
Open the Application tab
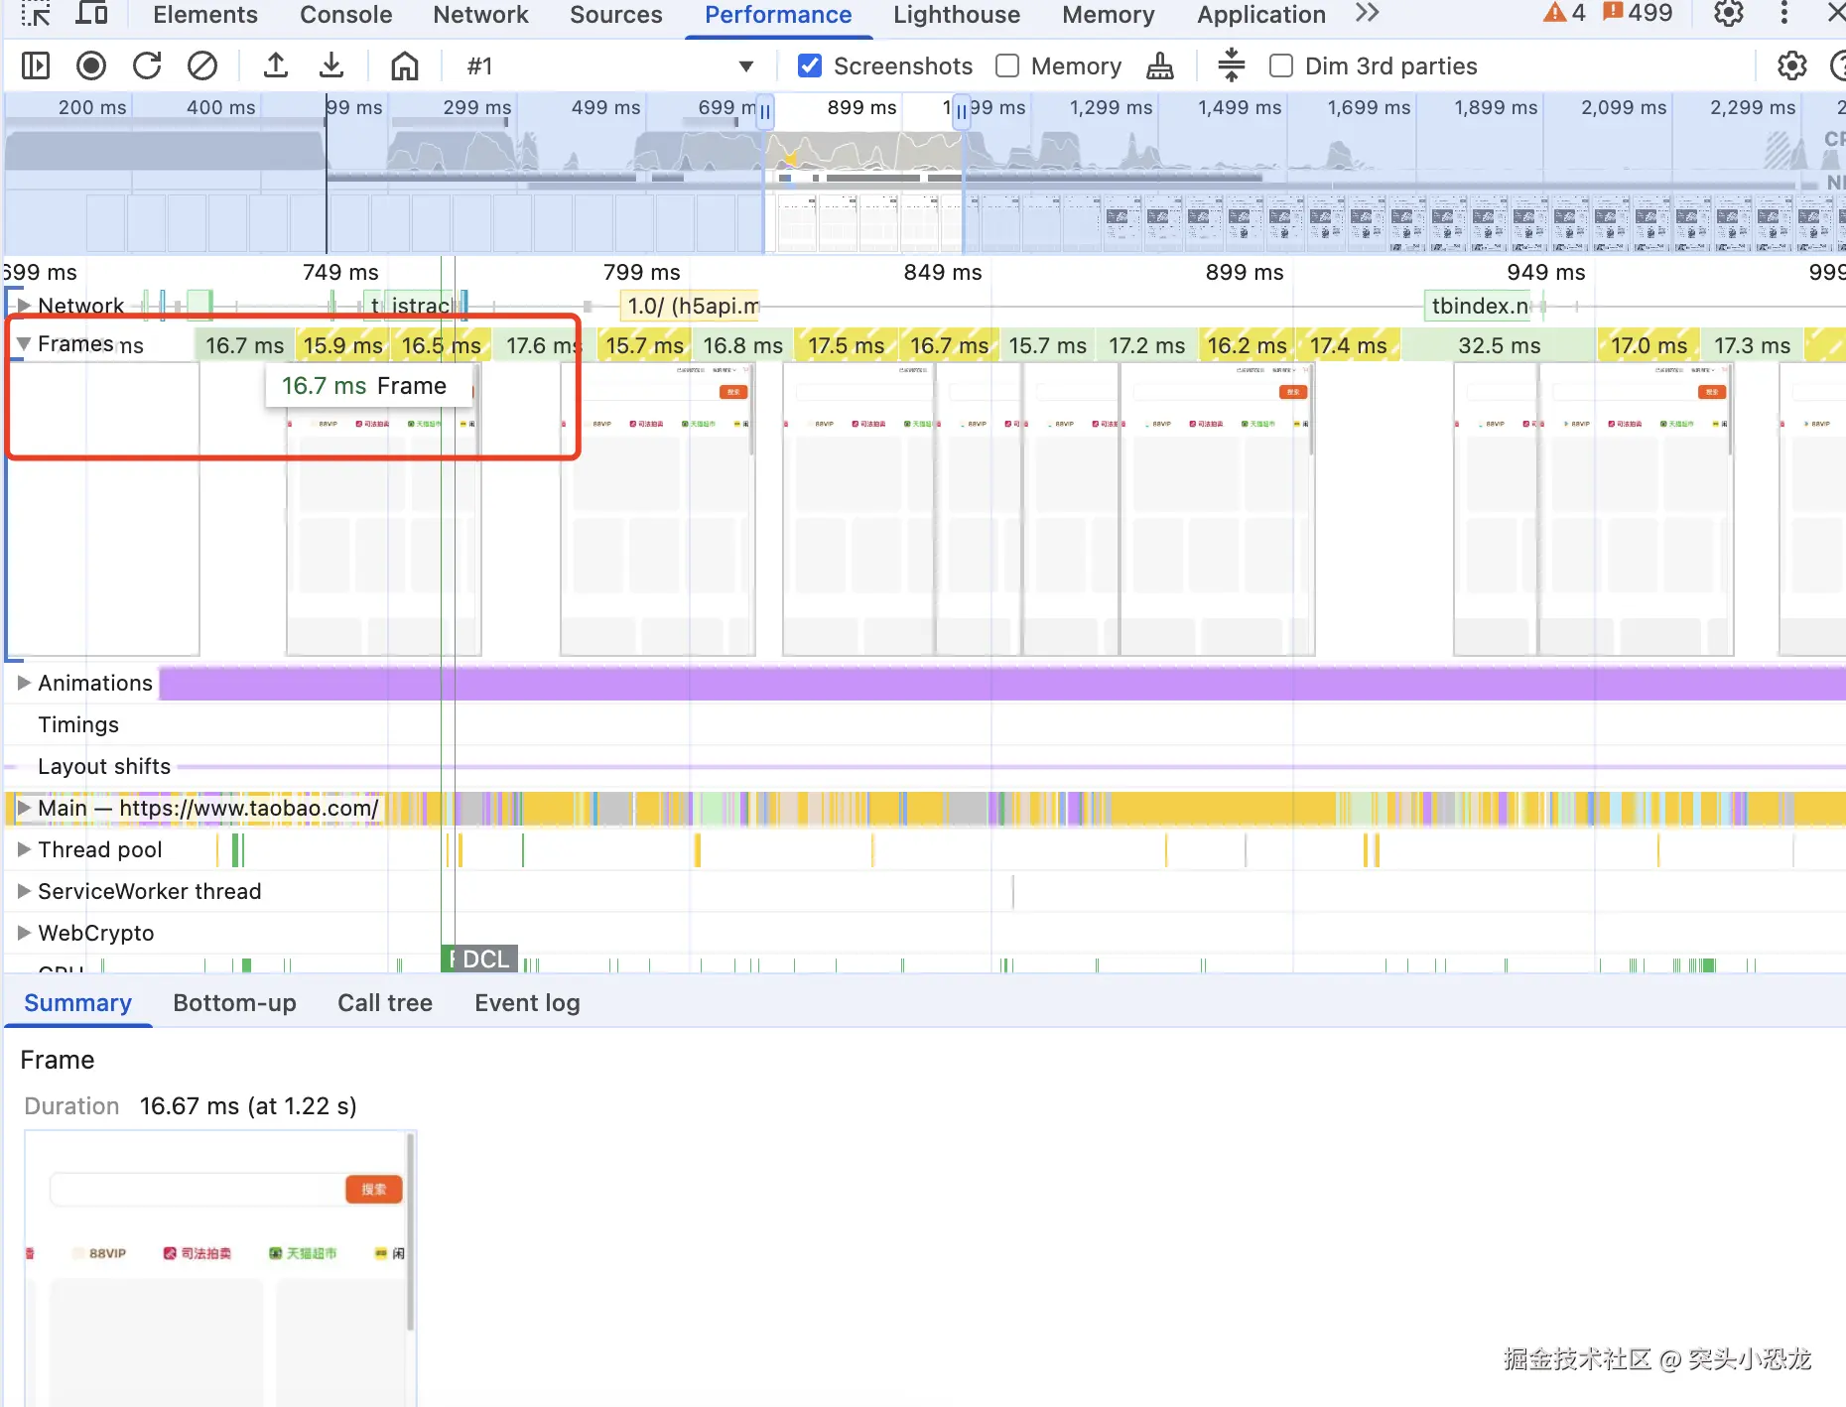(1261, 15)
